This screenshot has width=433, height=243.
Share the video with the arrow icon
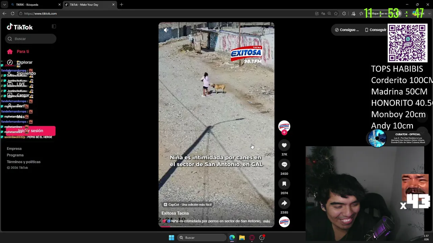tap(284, 203)
